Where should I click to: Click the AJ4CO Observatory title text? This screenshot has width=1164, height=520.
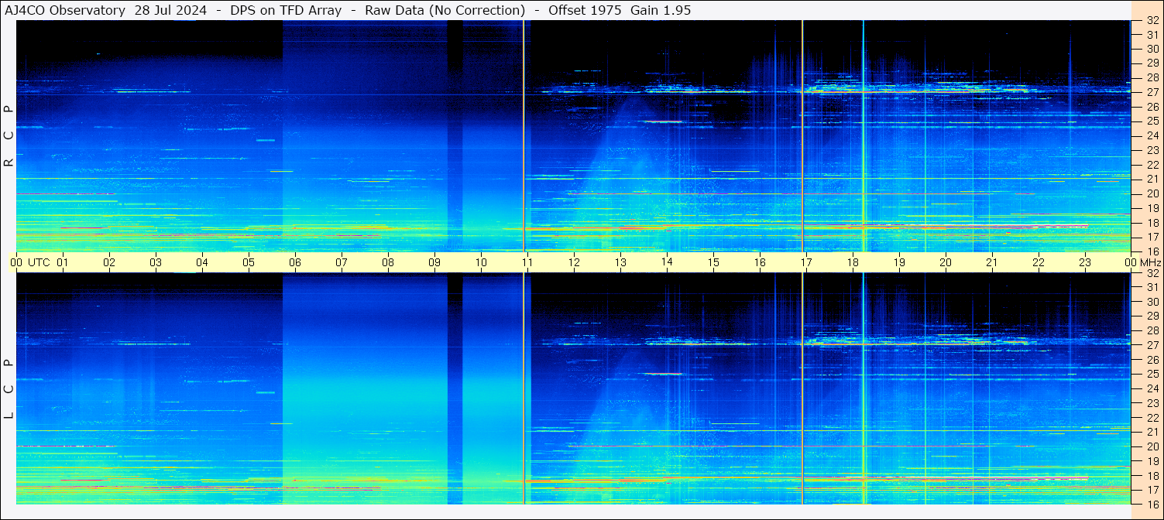(x=65, y=10)
